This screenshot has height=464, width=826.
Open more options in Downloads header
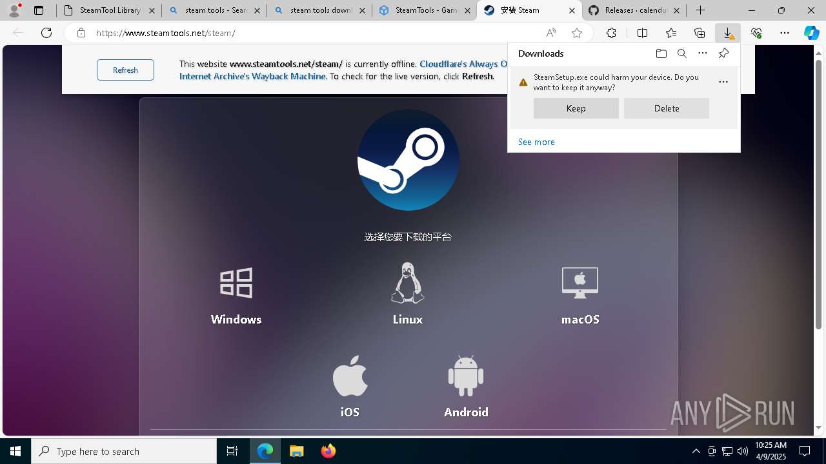703,53
